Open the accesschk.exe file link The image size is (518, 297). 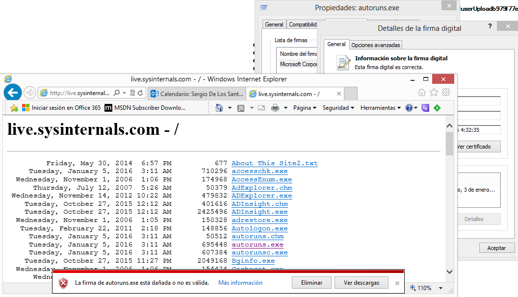(x=259, y=171)
